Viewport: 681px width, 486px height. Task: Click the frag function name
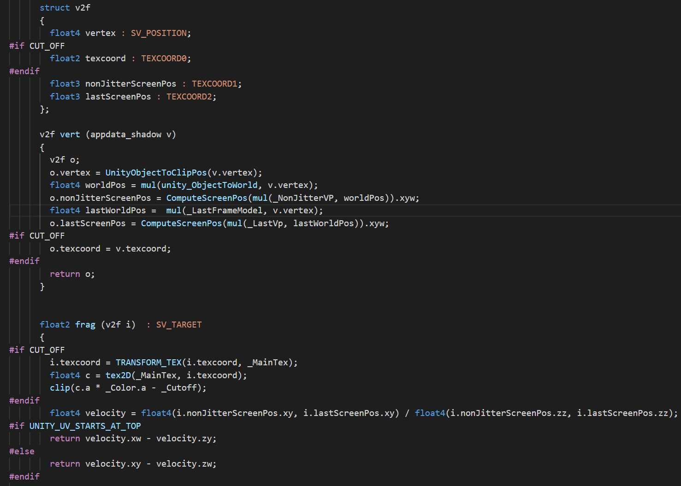pyautogui.click(x=85, y=324)
